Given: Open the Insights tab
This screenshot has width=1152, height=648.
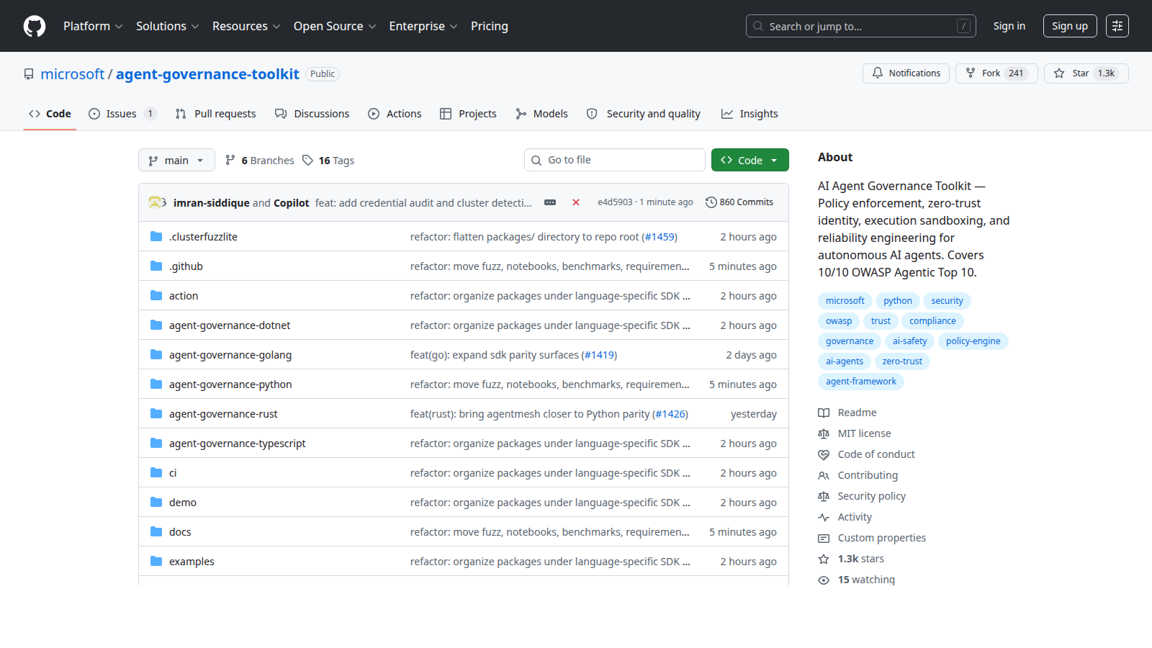Looking at the screenshot, I should pyautogui.click(x=750, y=114).
